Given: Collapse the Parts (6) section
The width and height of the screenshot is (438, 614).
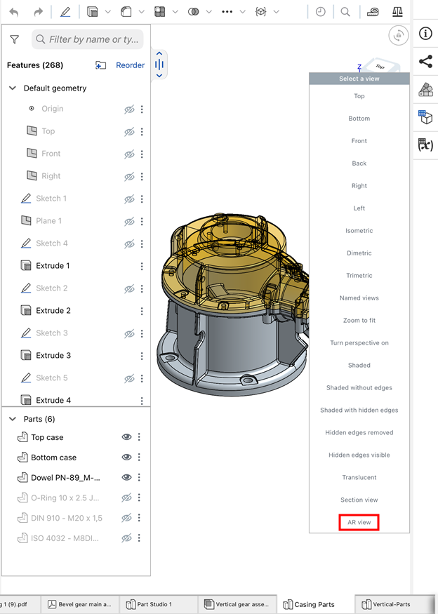Looking at the screenshot, I should click(x=13, y=419).
